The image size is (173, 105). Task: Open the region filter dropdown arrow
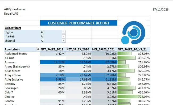64,32
